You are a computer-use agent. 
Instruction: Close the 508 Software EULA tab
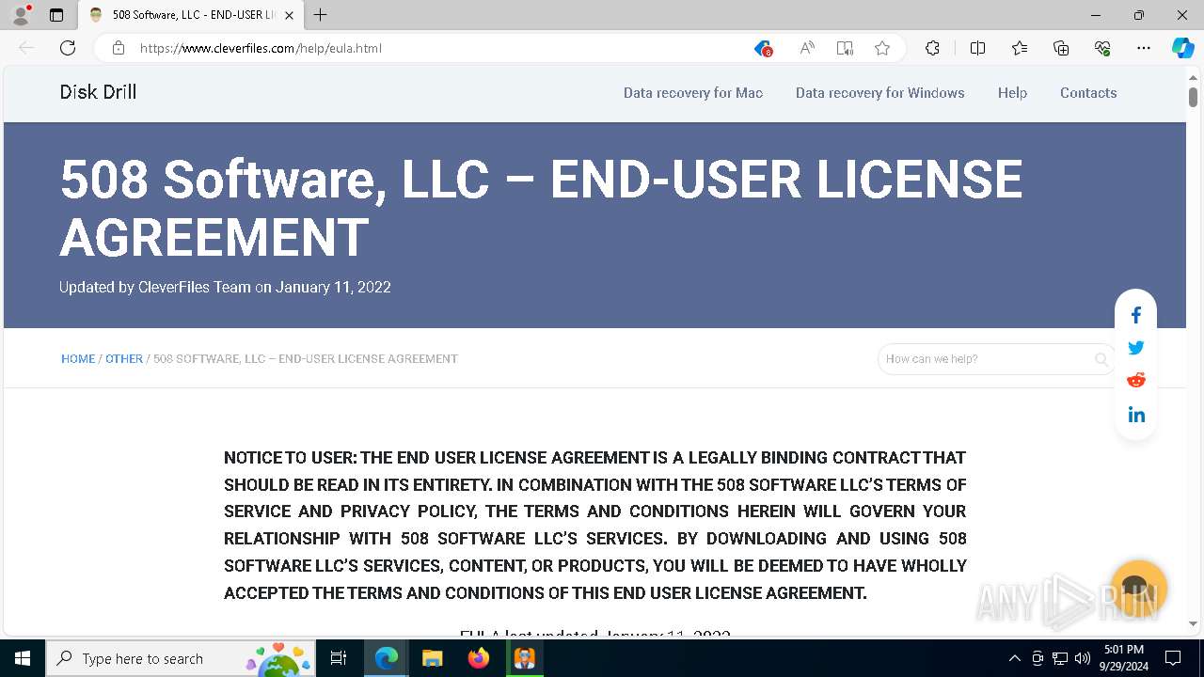pyautogui.click(x=289, y=15)
